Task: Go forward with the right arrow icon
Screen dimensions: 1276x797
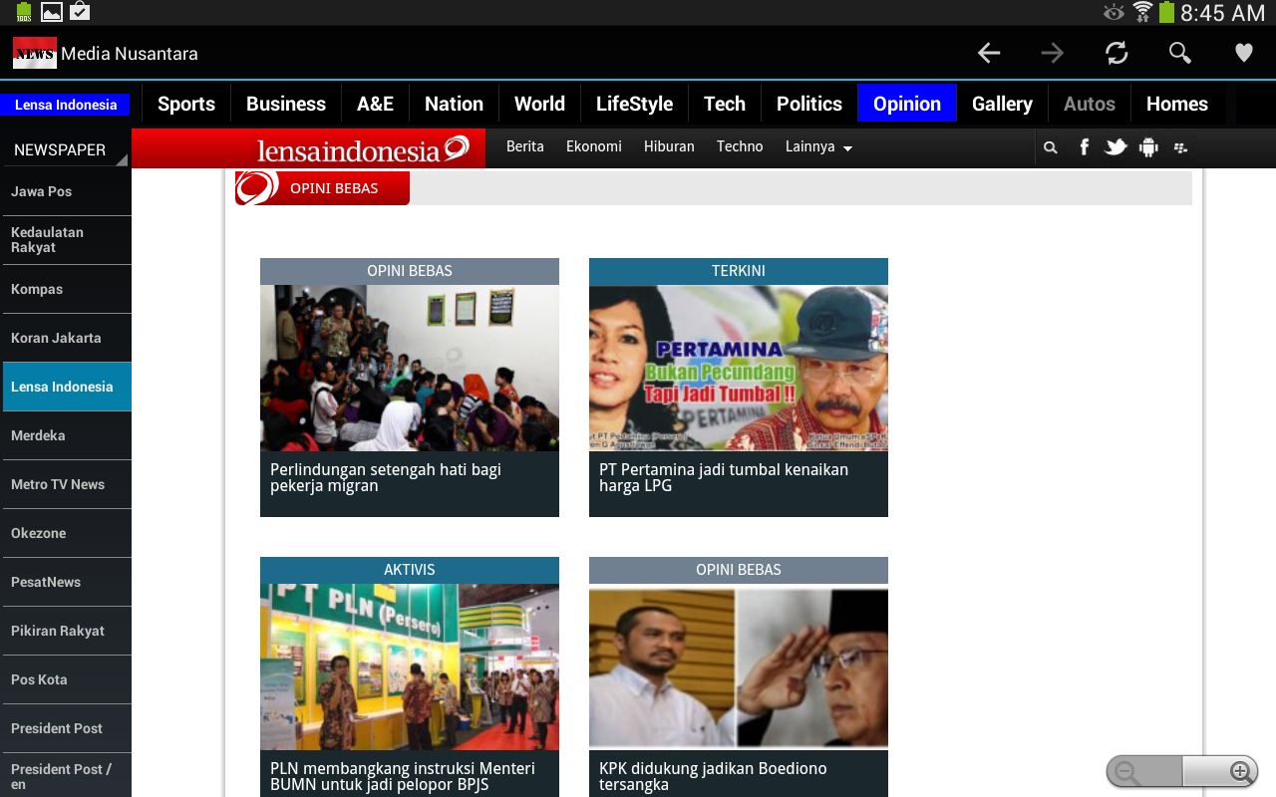Action: (1053, 53)
